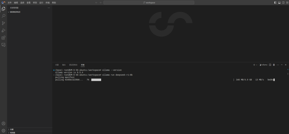Open the 查看 menu
Image resolution: width=289 pixels, height=134 pixels.
point(29,3)
